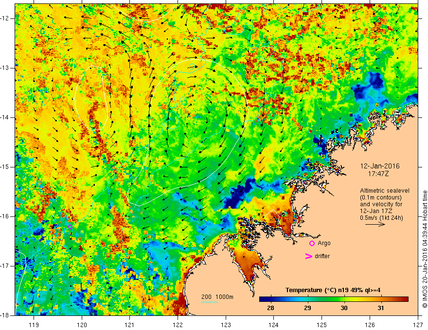Click the magenta Argo circle legend symbol
Viewport: 428px width, 330px height.
tap(312, 243)
